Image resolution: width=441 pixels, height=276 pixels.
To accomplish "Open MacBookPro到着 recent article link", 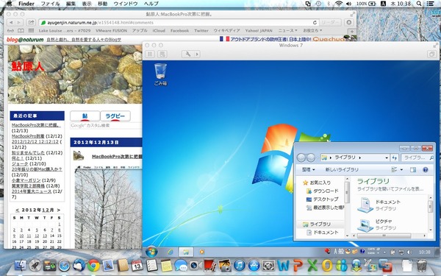I will (x=28, y=136).
